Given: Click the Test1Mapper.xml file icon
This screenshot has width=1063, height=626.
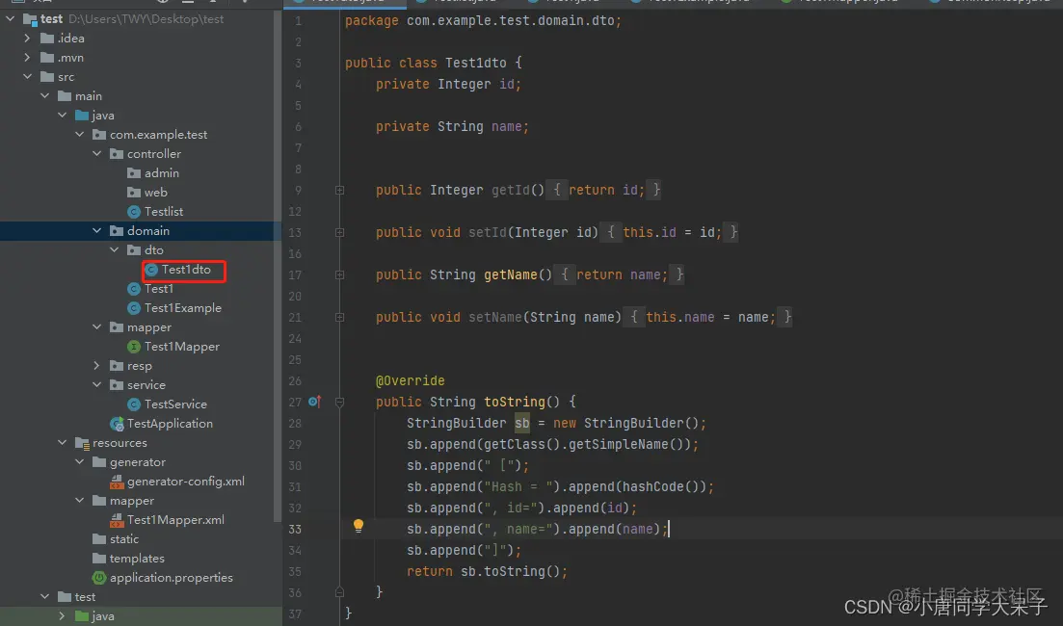Looking at the screenshot, I should (x=117, y=520).
